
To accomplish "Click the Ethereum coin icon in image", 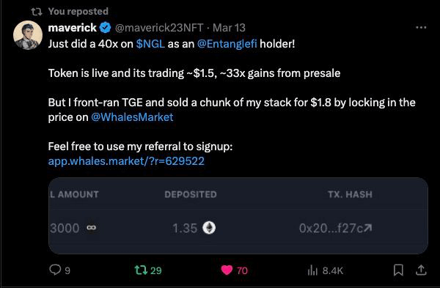I will (x=209, y=228).
